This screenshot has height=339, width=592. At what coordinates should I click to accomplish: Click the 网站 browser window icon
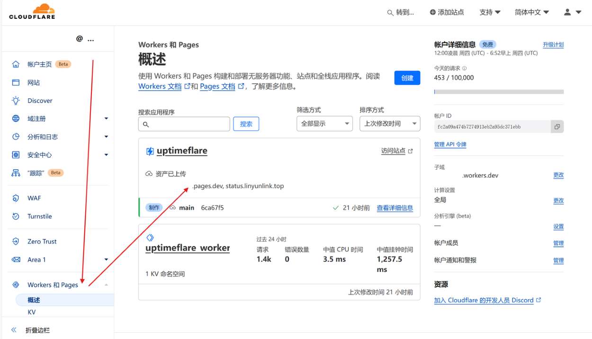tap(16, 83)
